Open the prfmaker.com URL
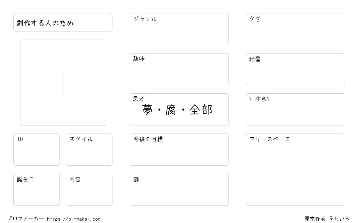The width and height of the screenshot is (357, 223). (74, 219)
